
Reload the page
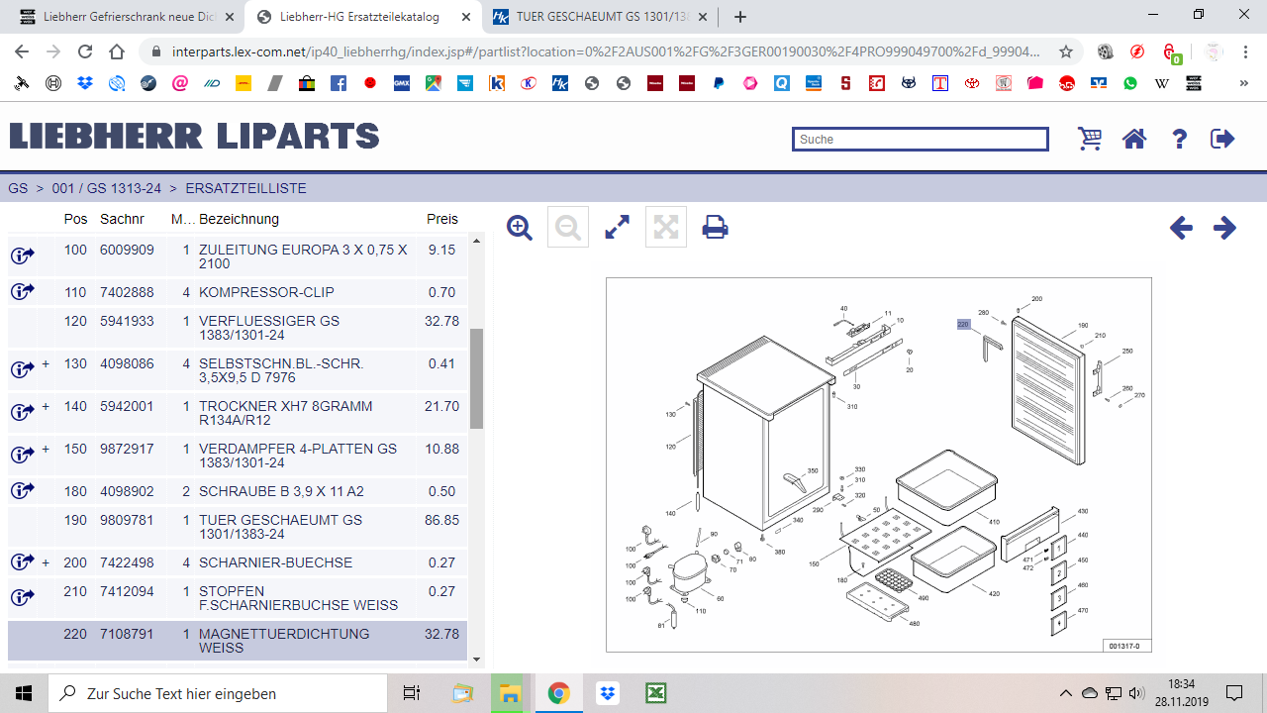coord(84,51)
